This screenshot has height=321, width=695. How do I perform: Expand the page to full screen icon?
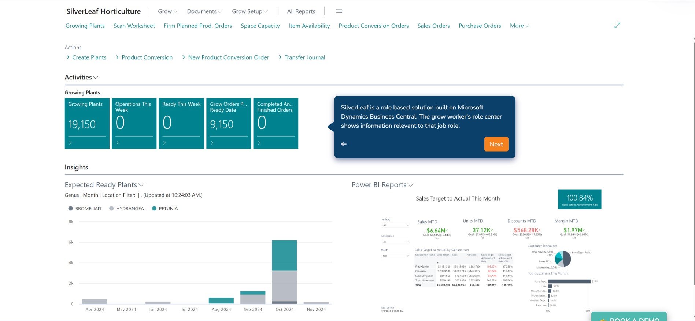point(617,26)
